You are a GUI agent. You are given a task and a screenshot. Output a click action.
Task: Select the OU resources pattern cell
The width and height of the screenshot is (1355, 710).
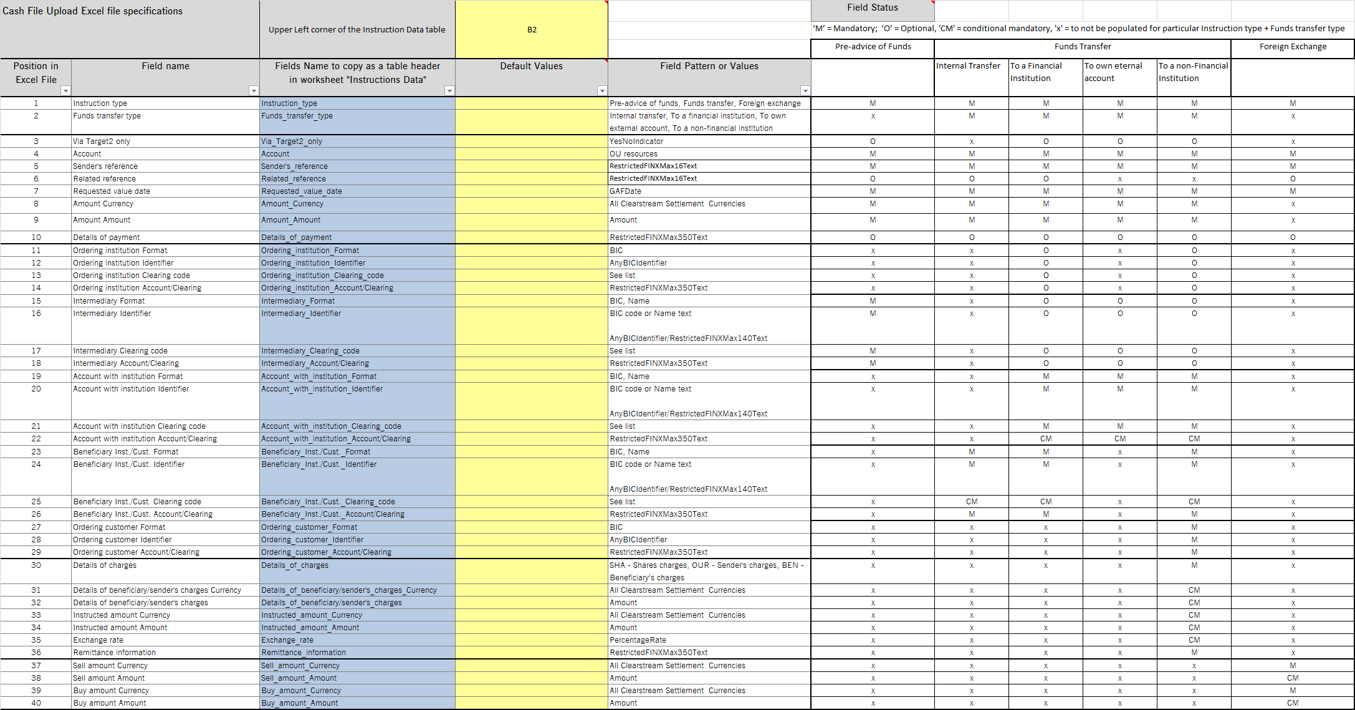click(709, 154)
